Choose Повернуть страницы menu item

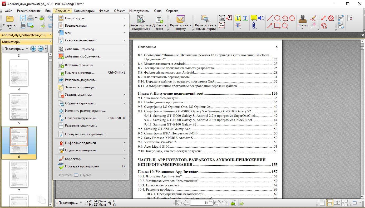91,118
